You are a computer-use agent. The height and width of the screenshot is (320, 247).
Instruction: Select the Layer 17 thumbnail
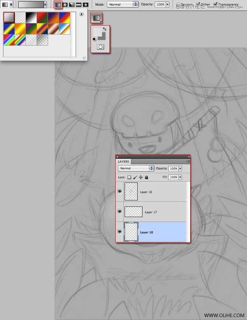133,212
